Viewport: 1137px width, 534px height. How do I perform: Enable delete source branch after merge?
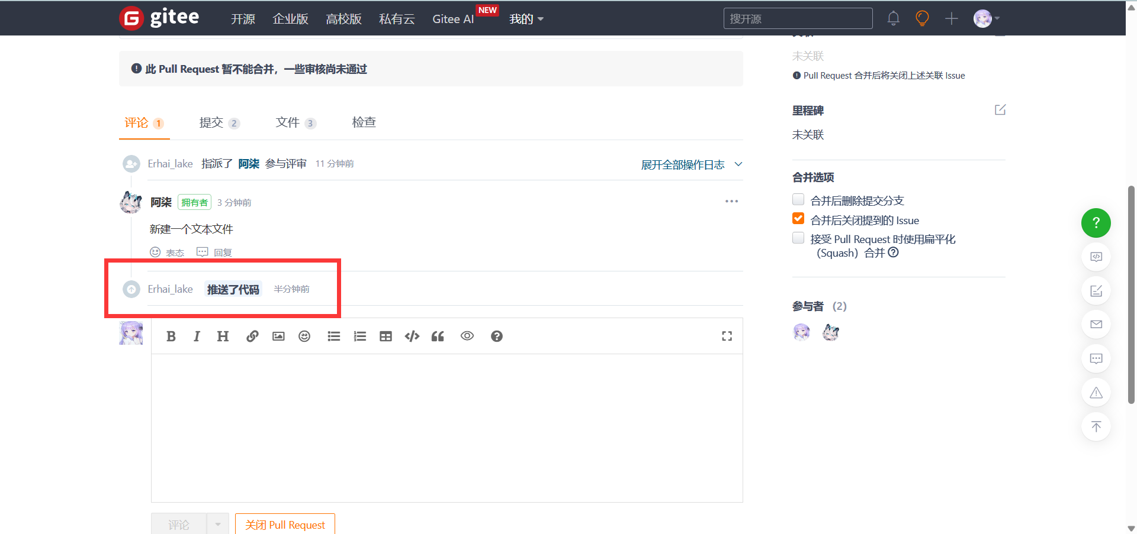tap(798, 199)
